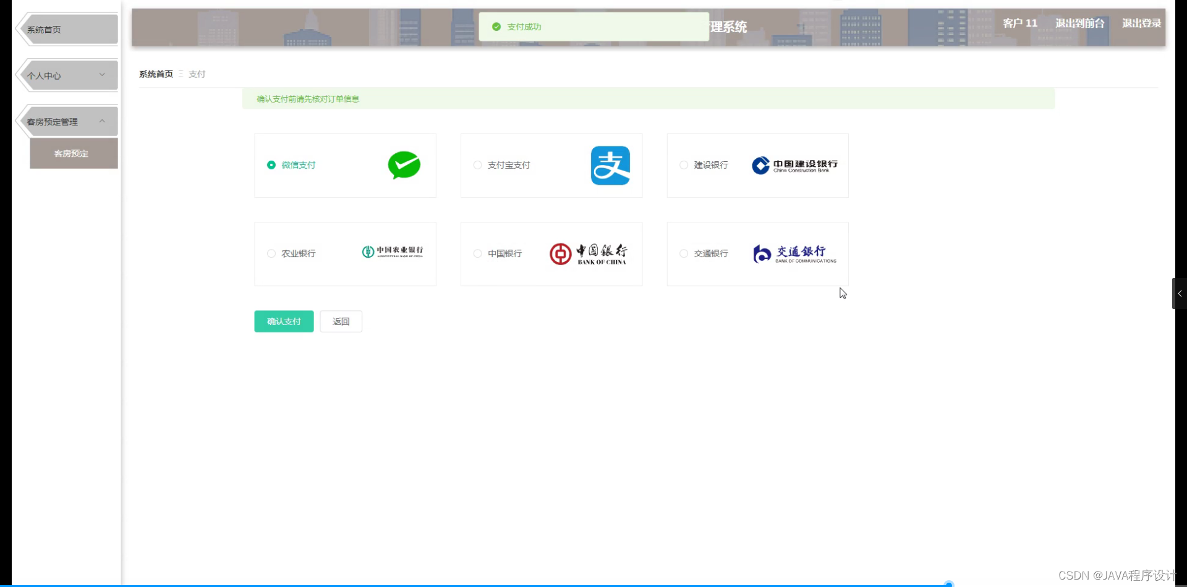
Task: Click the 客户 11 user label
Action: tap(1020, 23)
